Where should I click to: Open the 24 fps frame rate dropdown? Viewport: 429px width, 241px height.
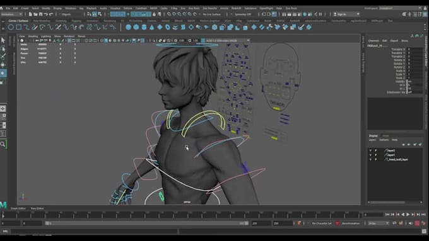pyautogui.click(x=379, y=223)
